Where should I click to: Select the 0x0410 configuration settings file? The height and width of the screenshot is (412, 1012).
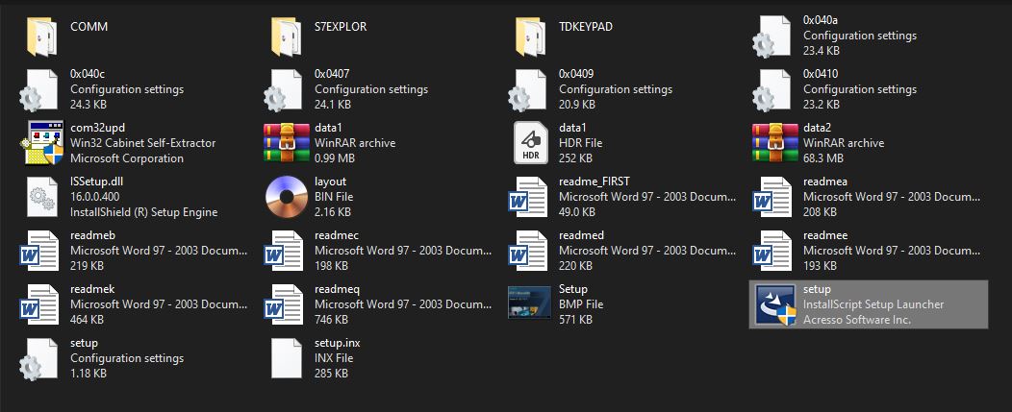773,89
